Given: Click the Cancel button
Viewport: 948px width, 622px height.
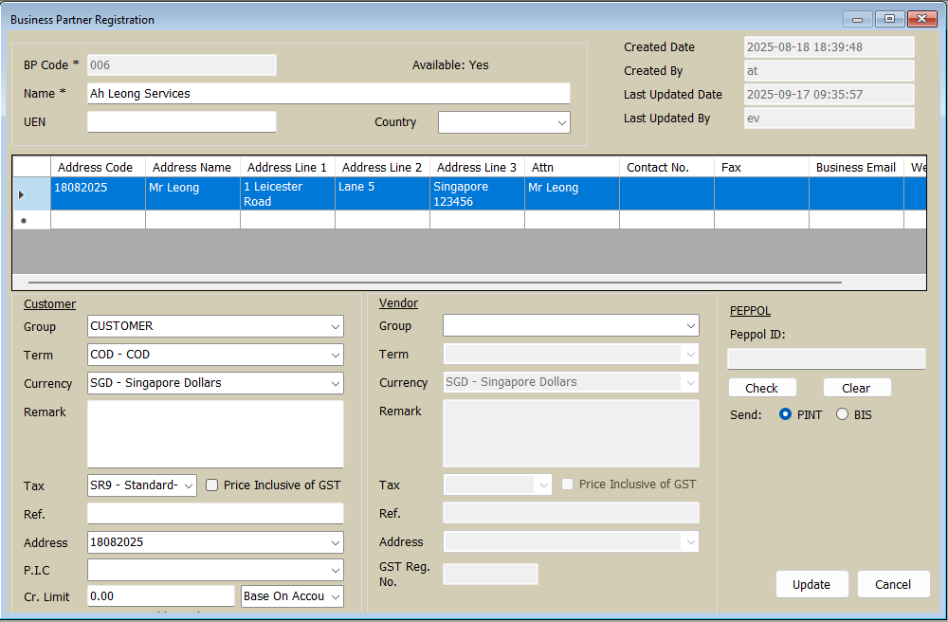Looking at the screenshot, I should pyautogui.click(x=893, y=585).
